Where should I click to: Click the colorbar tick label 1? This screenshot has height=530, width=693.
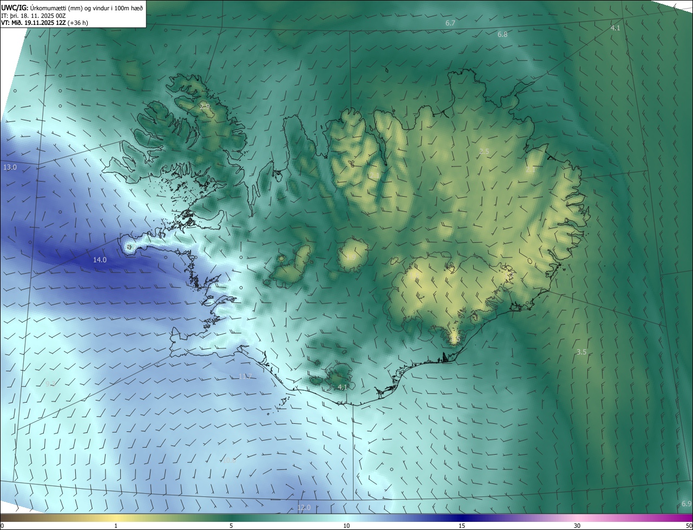[116, 526]
